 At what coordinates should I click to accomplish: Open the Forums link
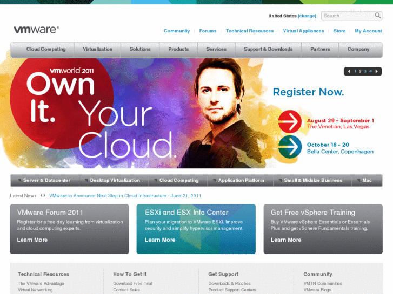[x=208, y=31]
